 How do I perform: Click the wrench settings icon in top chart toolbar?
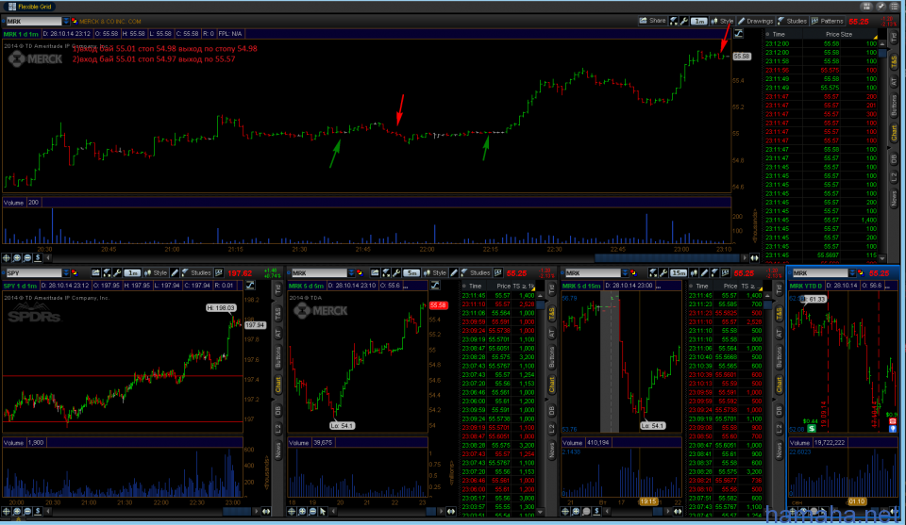click(x=685, y=22)
